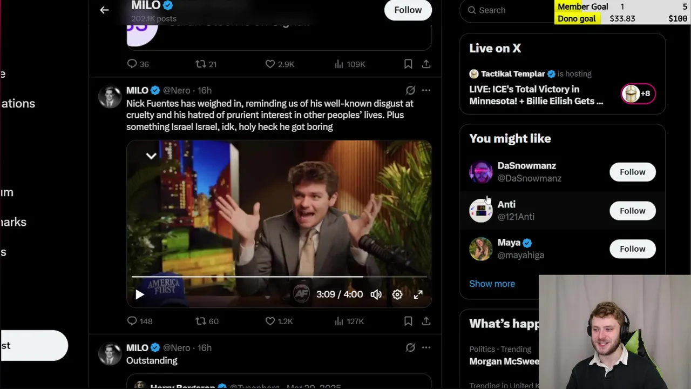Open Anti profile avatar
Viewport: 691px width, 389px height.
[x=480, y=211]
